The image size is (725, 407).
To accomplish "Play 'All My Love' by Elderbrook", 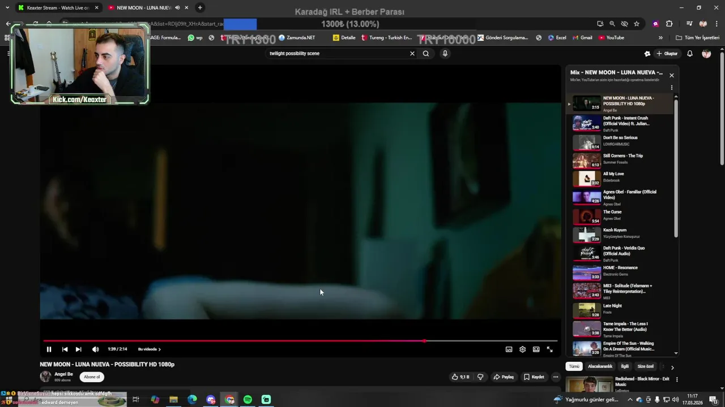I will click(x=621, y=179).
